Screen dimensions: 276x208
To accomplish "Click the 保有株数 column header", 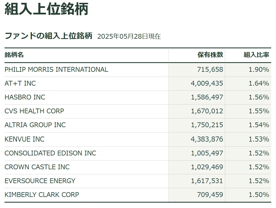I will pyautogui.click(x=210, y=55).
